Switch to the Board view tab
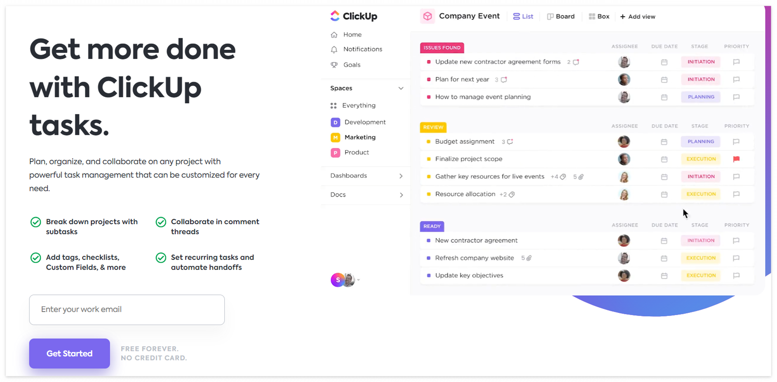 [561, 16]
